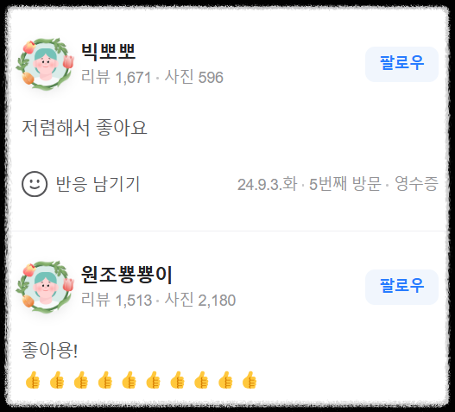Click the smiley reaction icon

(x=35, y=184)
